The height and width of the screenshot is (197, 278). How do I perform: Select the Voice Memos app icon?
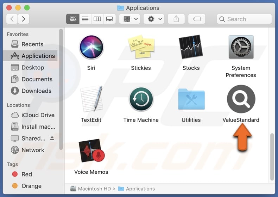coord(91,150)
